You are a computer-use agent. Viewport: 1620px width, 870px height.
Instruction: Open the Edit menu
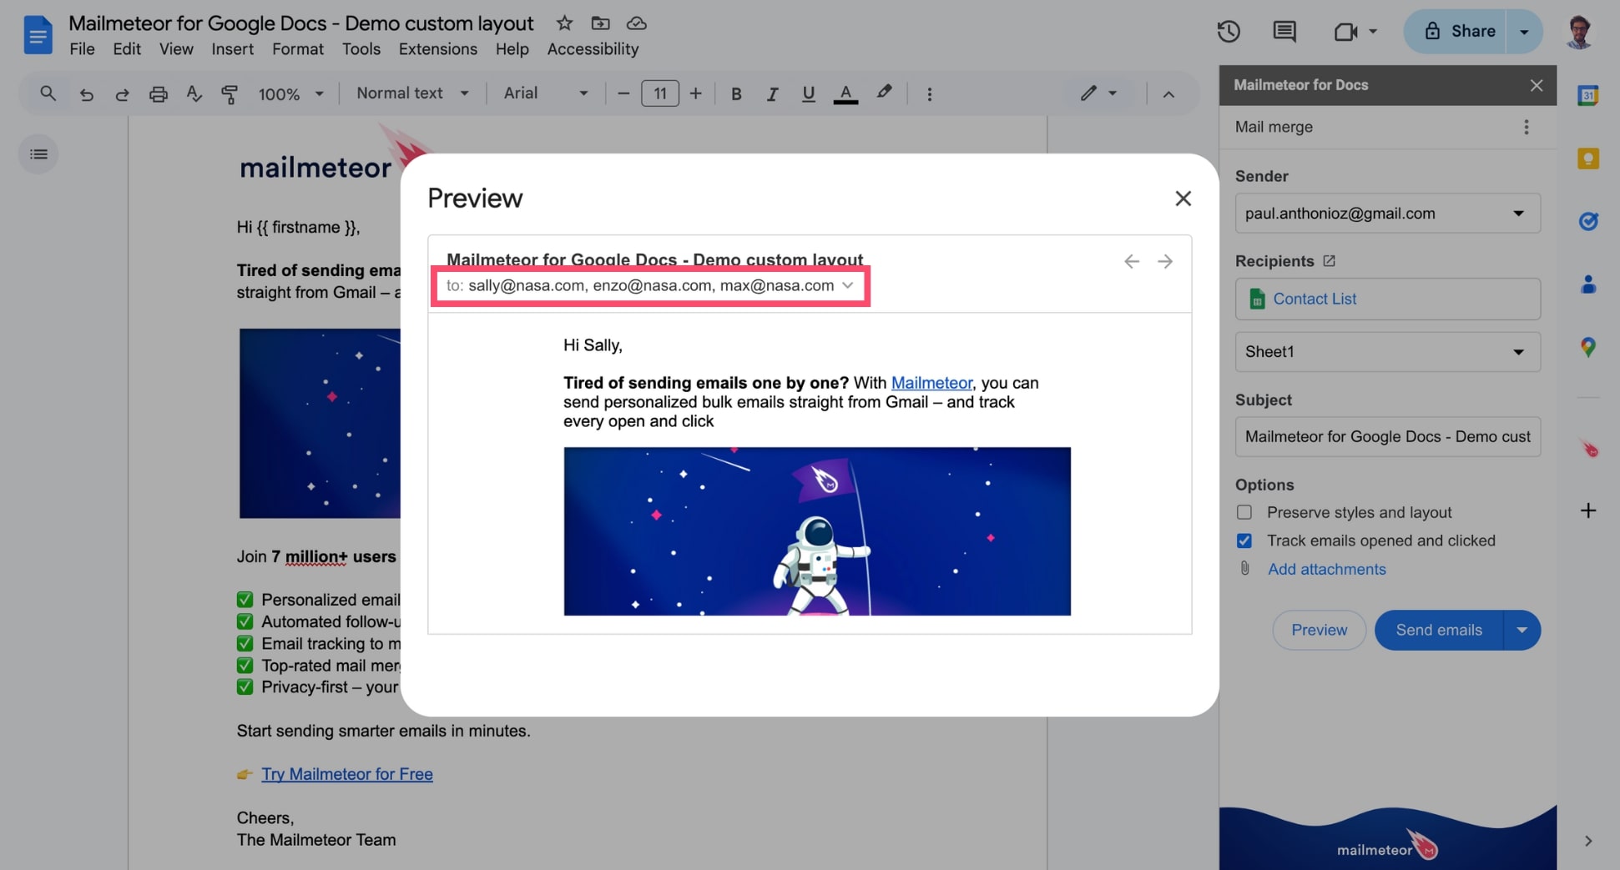pos(127,49)
